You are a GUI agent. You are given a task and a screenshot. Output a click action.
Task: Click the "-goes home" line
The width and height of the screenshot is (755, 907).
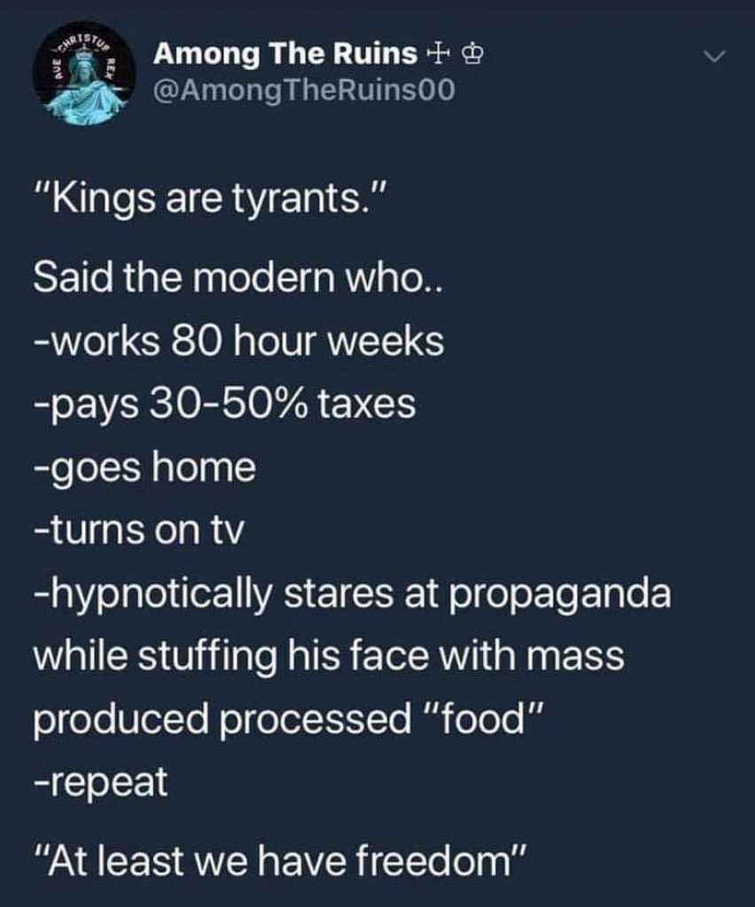point(144,468)
